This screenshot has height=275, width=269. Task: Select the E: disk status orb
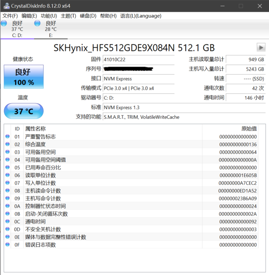pos(37,23)
